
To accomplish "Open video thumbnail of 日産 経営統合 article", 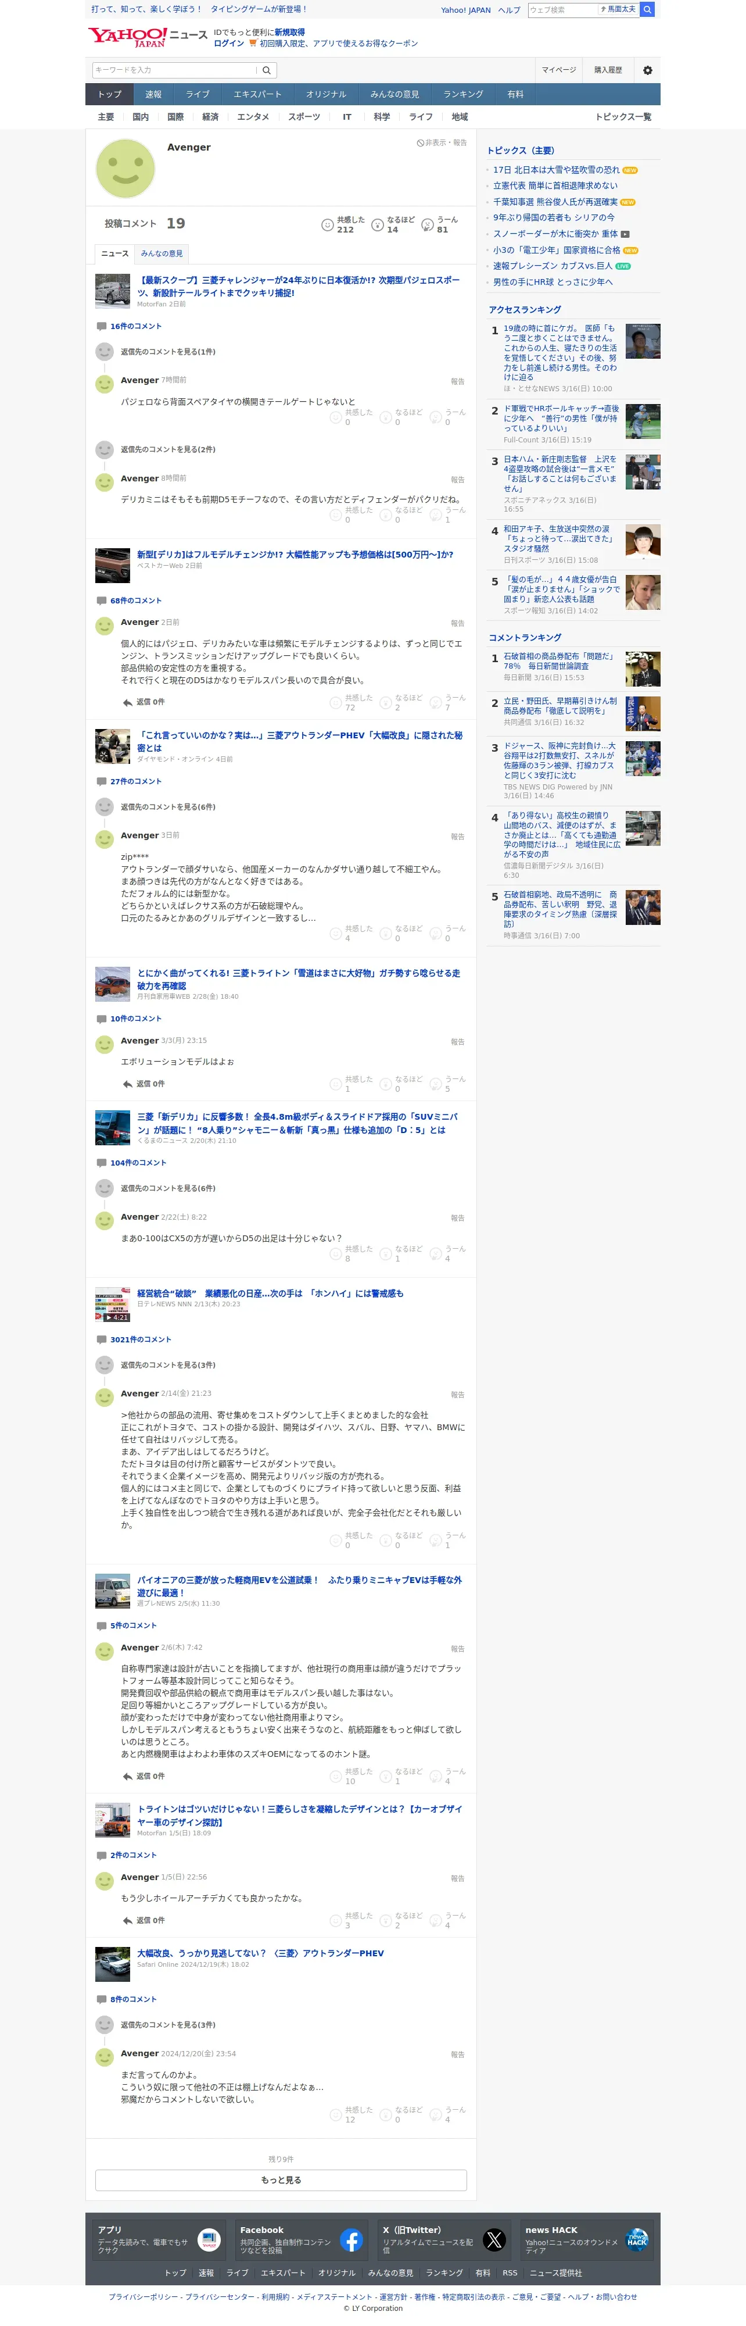I will coord(113,1306).
